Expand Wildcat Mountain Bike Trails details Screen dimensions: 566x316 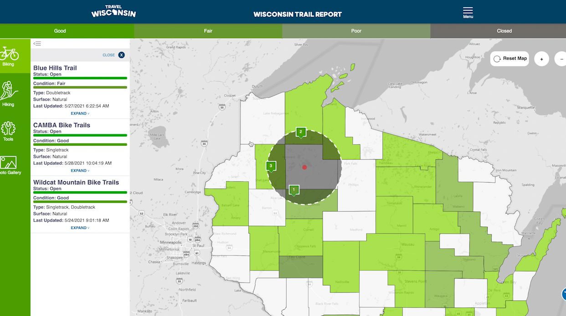pyautogui.click(x=80, y=228)
